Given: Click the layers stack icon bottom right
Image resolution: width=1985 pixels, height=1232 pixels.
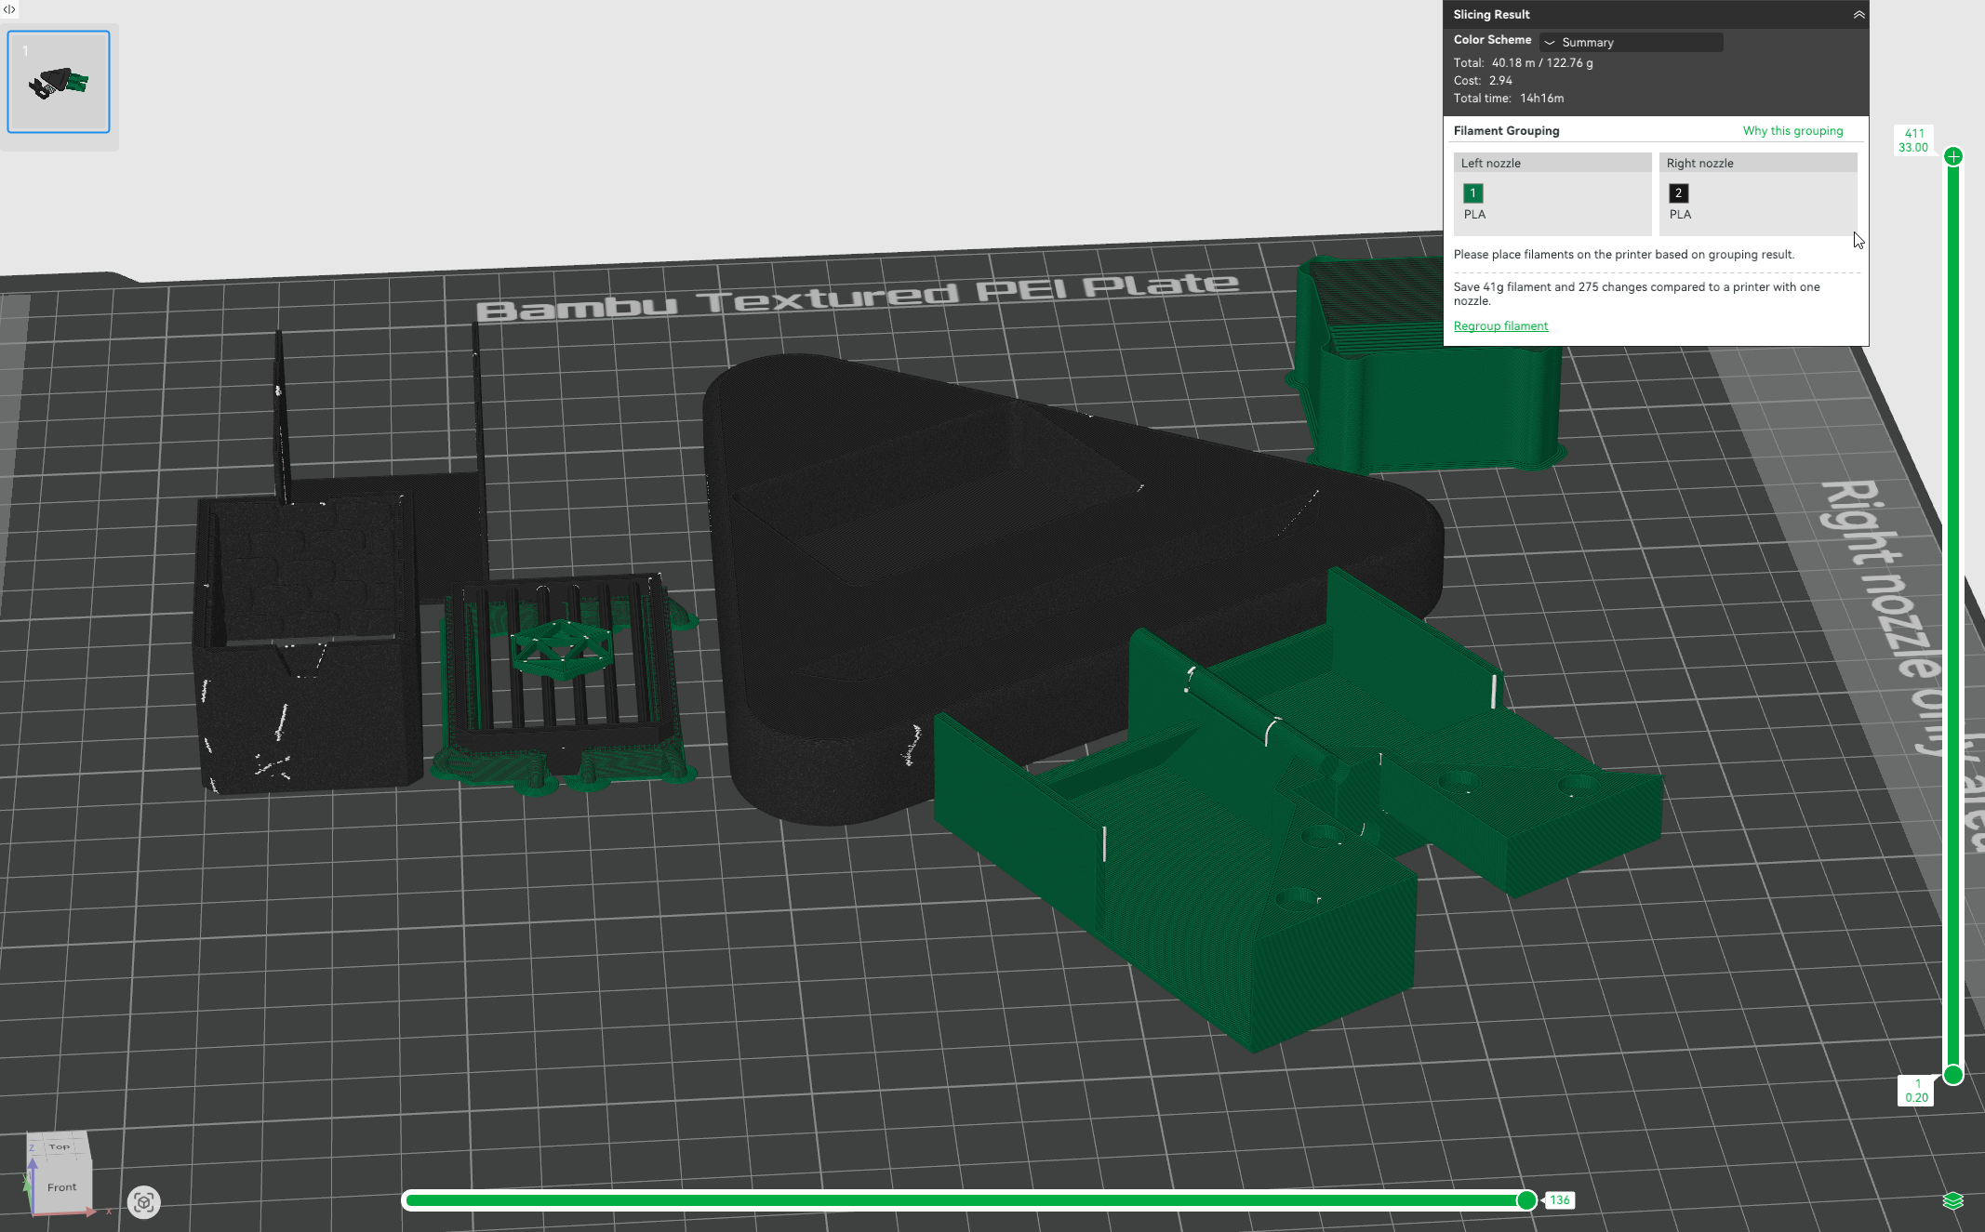Looking at the screenshot, I should [1952, 1201].
